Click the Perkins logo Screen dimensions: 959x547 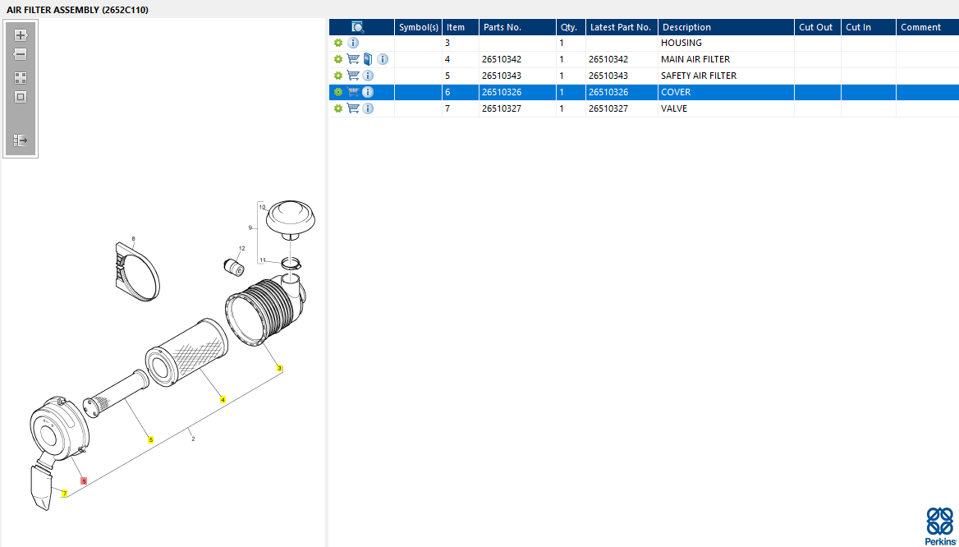click(939, 526)
